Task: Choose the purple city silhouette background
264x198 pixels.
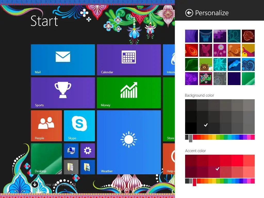Action: [x=220, y=36]
